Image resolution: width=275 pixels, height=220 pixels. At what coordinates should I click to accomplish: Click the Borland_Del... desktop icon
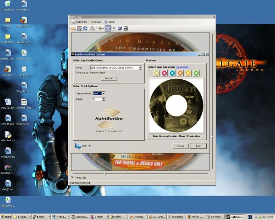(x=7, y=55)
